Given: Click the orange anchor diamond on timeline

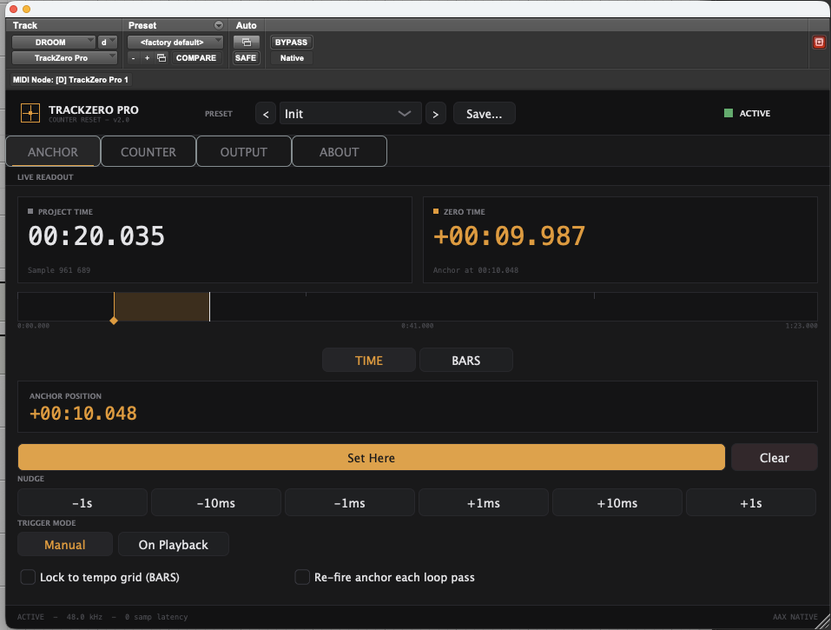Looking at the screenshot, I should pos(114,321).
